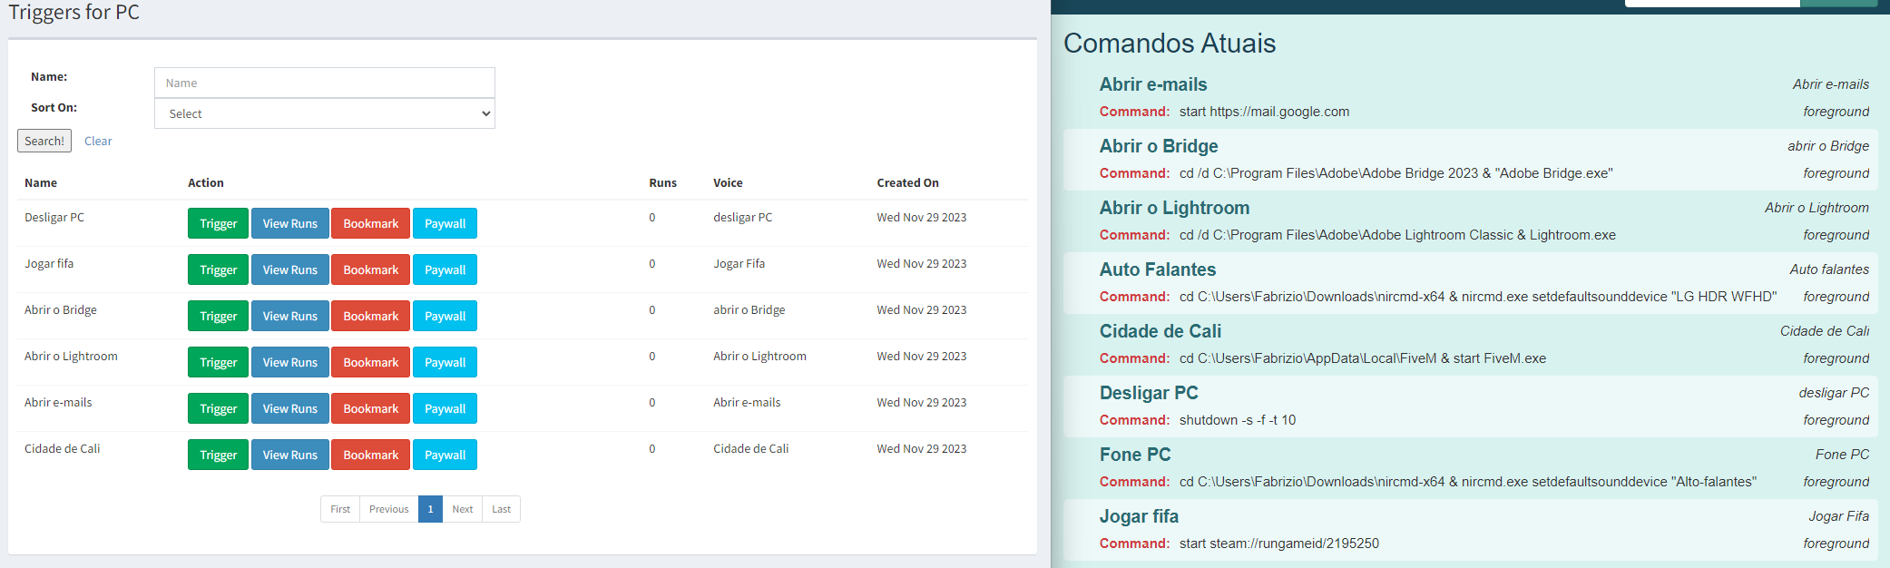Image resolution: width=1890 pixels, height=568 pixels.
Task: Click the Name search input field
Action: click(325, 83)
